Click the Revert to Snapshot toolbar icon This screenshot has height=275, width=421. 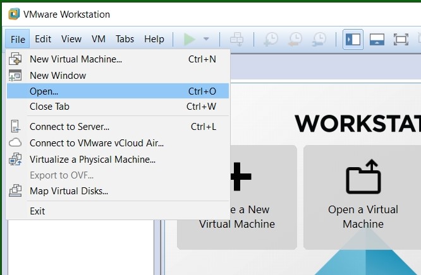[x=295, y=39]
